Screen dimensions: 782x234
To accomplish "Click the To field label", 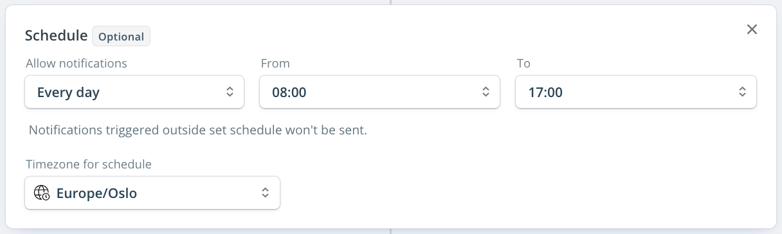I will pyautogui.click(x=523, y=63).
